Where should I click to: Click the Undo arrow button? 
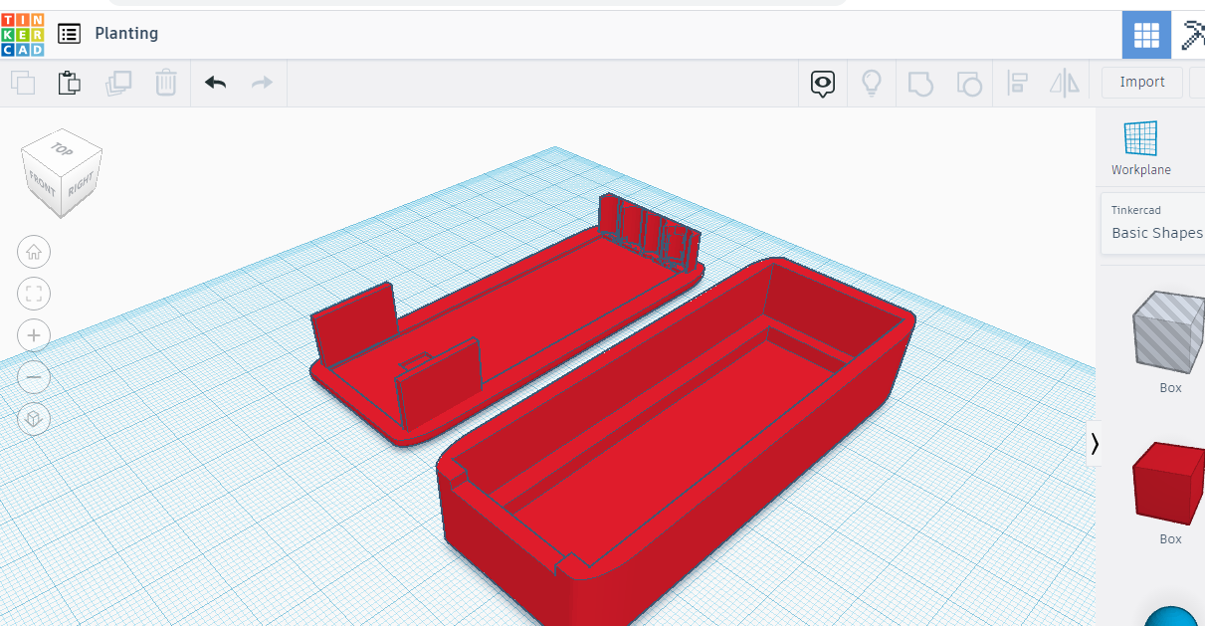pos(215,83)
